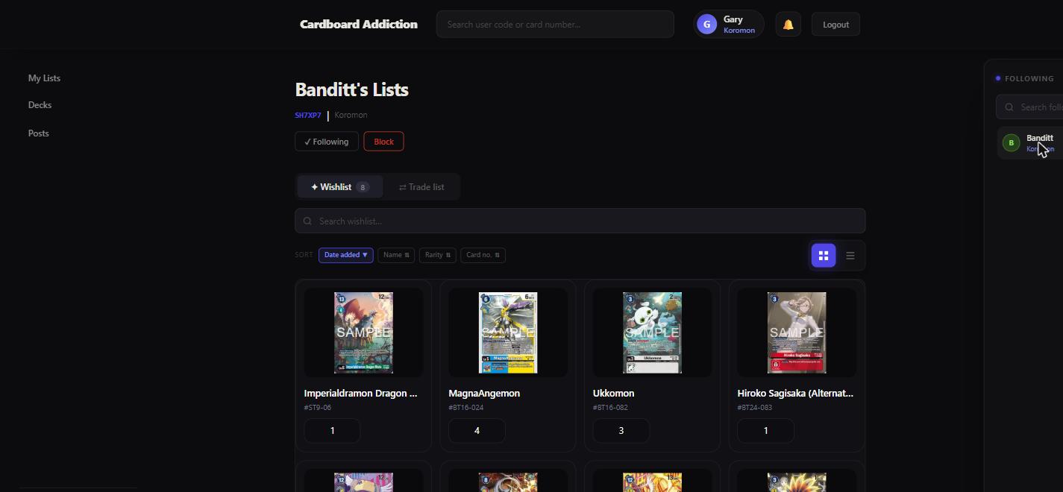The image size is (1063, 492).
Task: Go to Decks page
Action: [40, 105]
